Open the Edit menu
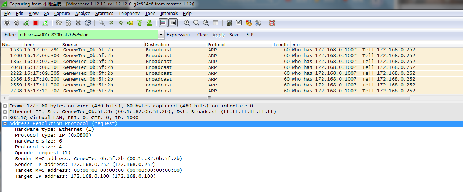 click(x=19, y=14)
